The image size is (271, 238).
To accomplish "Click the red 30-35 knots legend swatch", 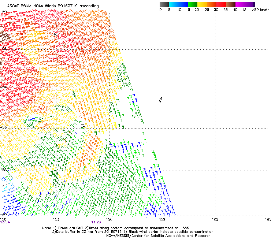I will pyautogui.click(x=221, y=4).
